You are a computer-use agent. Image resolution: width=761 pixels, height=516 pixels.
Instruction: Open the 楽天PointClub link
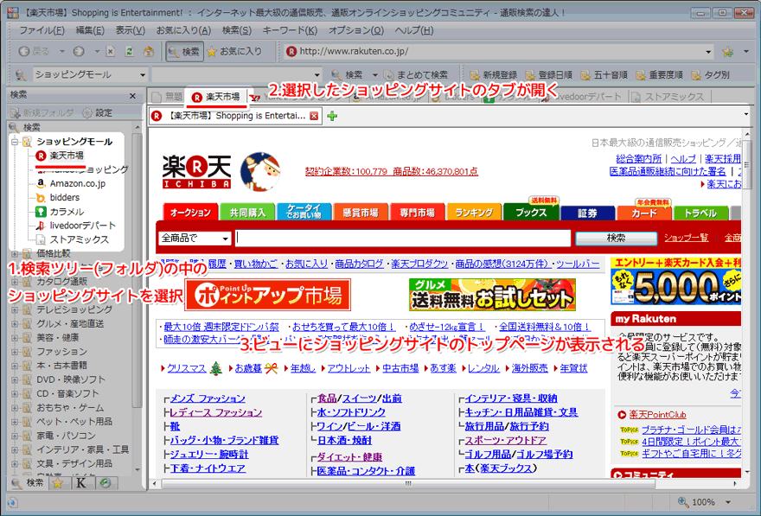coord(657,415)
